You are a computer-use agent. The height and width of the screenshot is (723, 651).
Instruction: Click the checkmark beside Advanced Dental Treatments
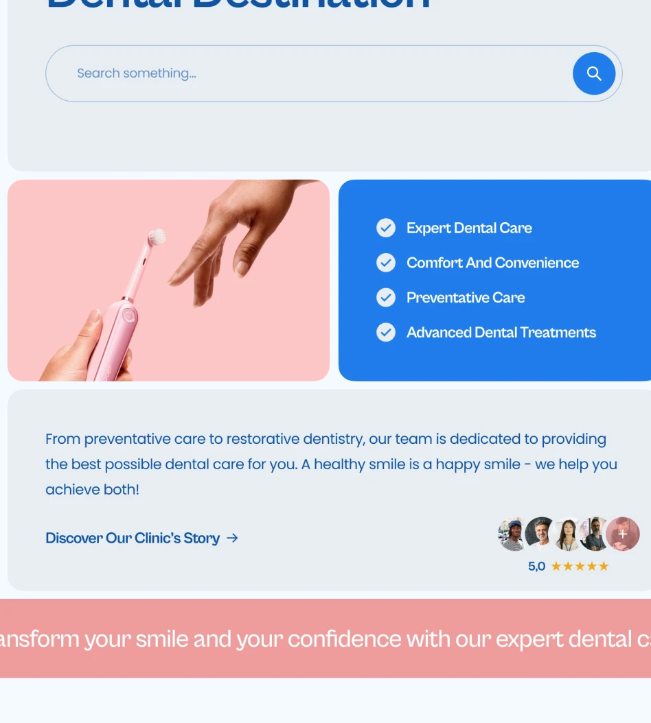click(385, 333)
